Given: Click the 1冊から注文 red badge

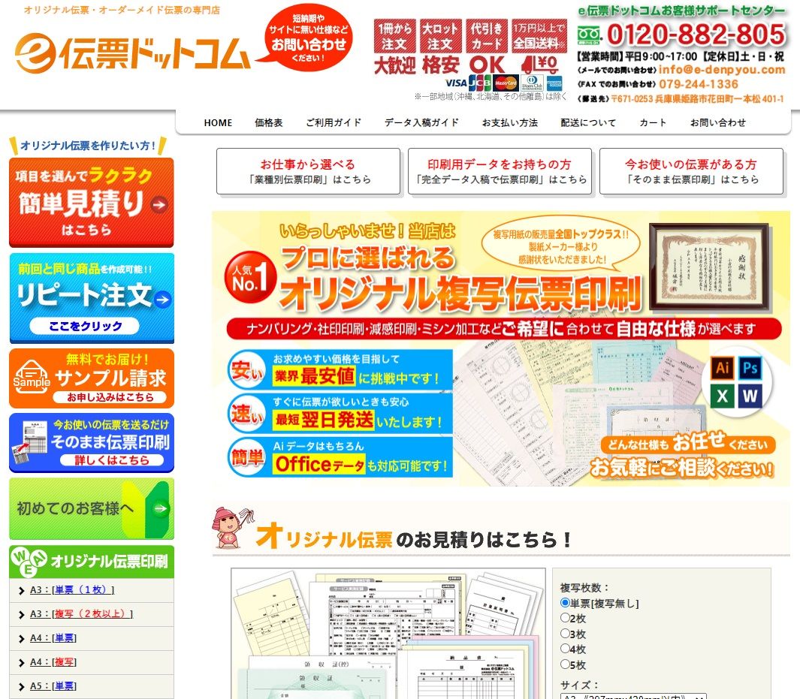Looking at the screenshot, I should [x=395, y=36].
